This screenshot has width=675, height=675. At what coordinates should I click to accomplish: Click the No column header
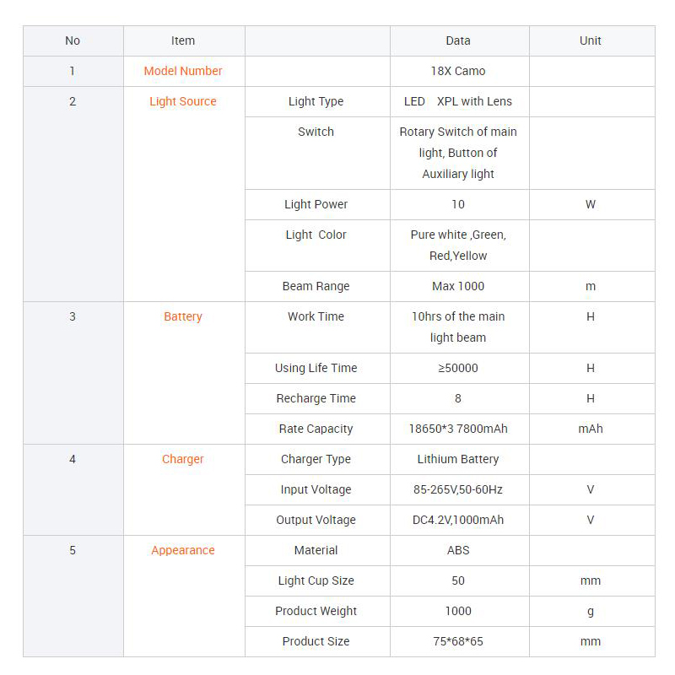pyautogui.click(x=73, y=40)
